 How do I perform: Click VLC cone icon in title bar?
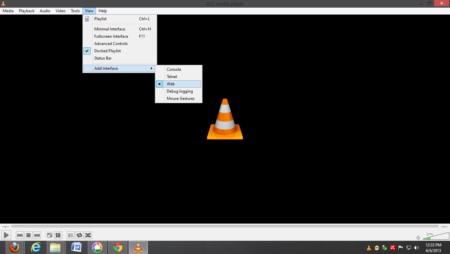4,4
